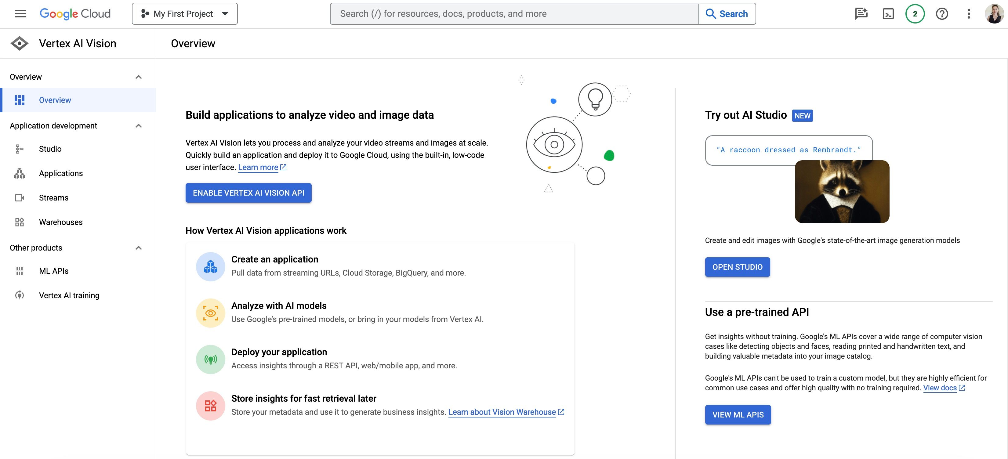This screenshot has height=459, width=1008.
Task: Open the three-dot more options menu
Action: coord(969,14)
